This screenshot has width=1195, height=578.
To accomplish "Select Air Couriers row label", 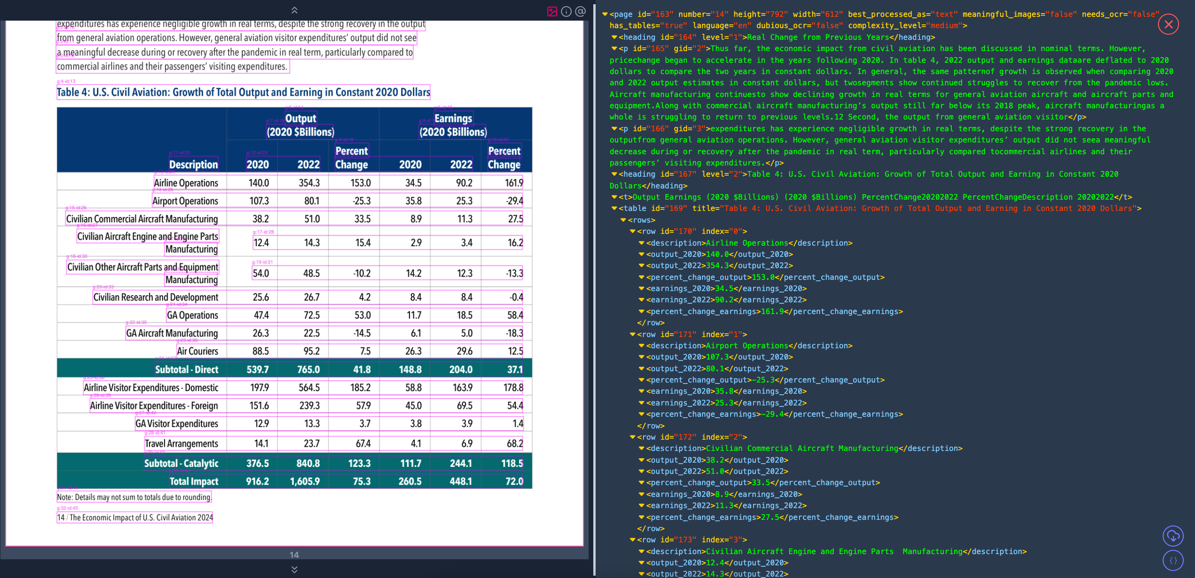I will (197, 351).
